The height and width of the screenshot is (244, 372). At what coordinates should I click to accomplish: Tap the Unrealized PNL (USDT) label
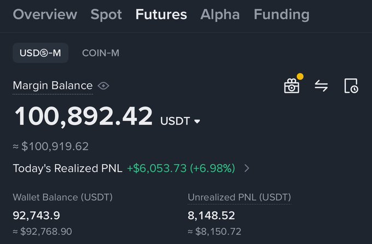click(x=239, y=197)
